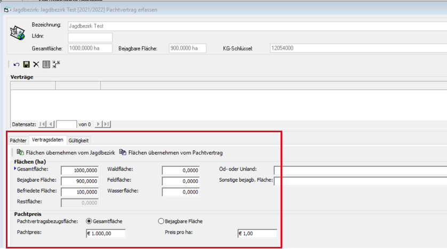Select the Gesamtfläche radio button
The height and width of the screenshot is (249, 447).
pos(89,221)
